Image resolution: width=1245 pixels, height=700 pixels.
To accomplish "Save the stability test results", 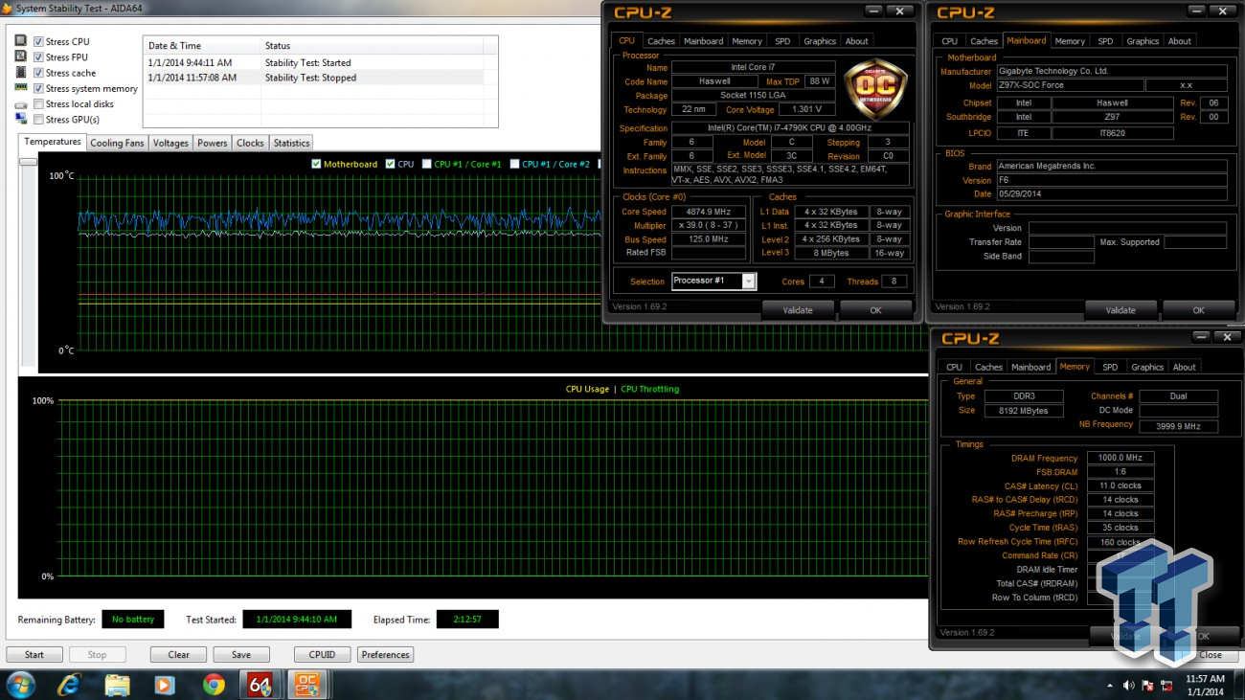I will 241,655.
